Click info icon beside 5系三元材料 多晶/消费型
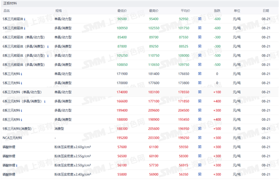Viewport: 279px width, 180px height. point(21,83)
